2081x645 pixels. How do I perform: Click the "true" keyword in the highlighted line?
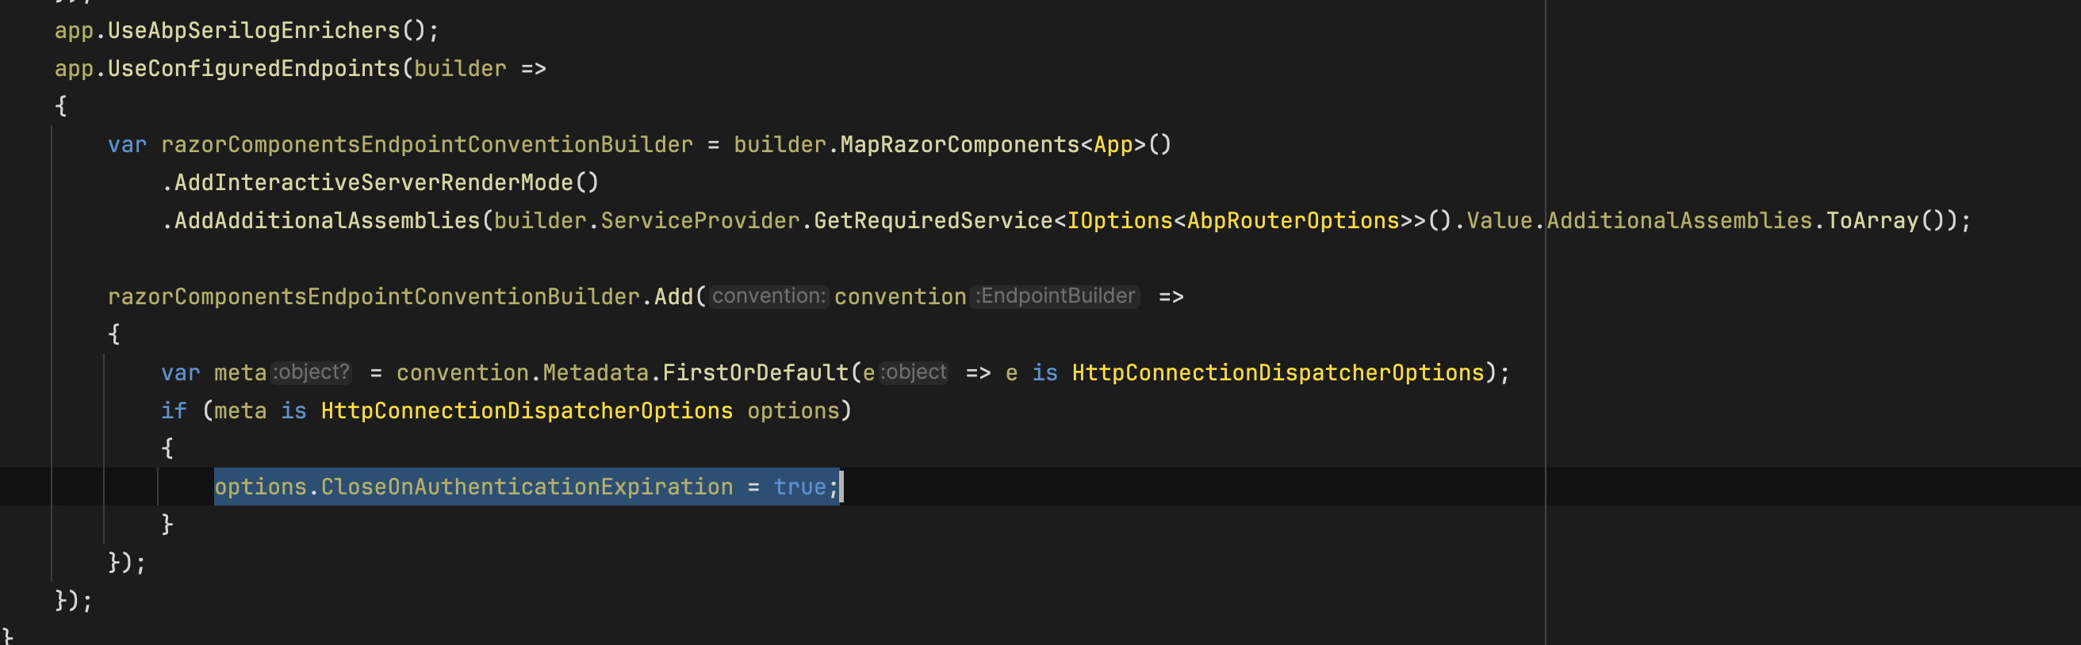(x=799, y=487)
